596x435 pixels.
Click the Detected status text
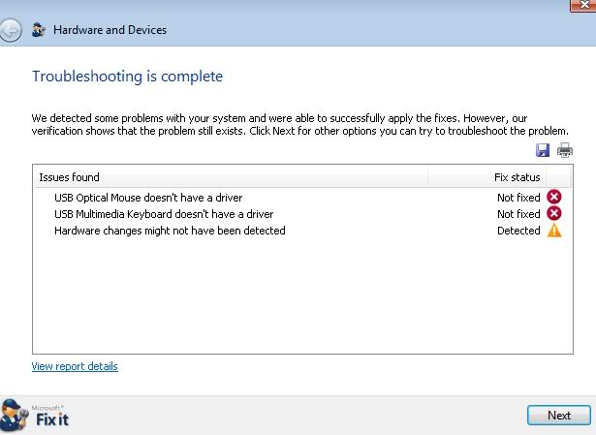tap(518, 231)
